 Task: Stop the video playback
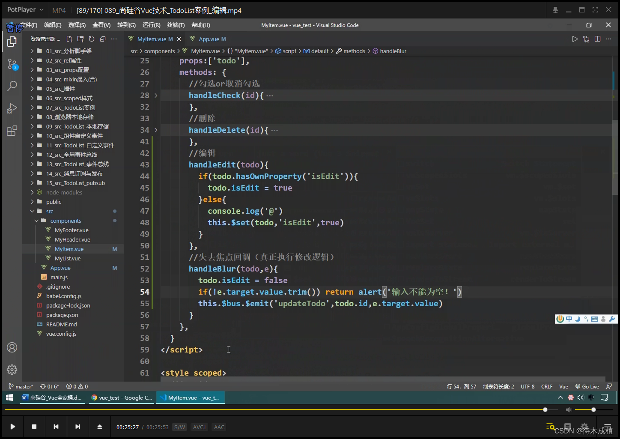coord(34,427)
